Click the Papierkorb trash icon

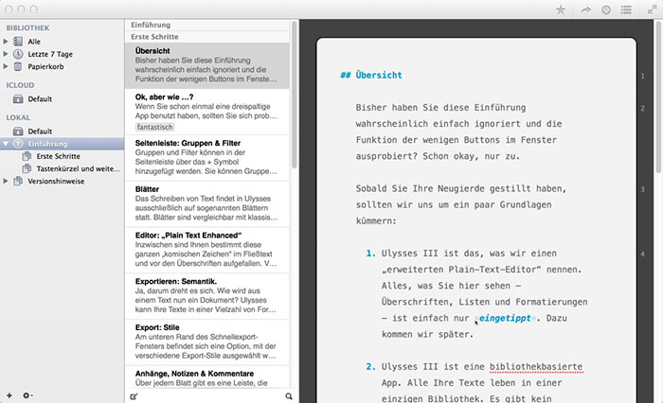[18, 66]
